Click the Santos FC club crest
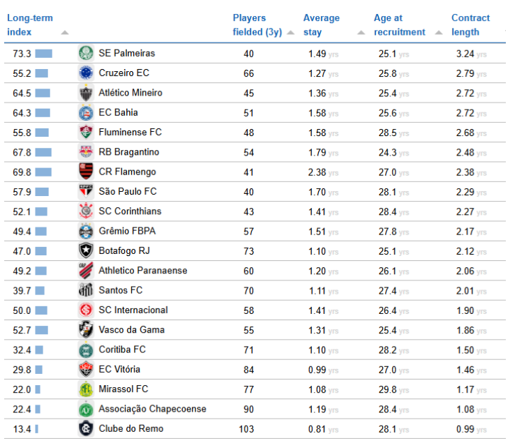 (x=86, y=290)
